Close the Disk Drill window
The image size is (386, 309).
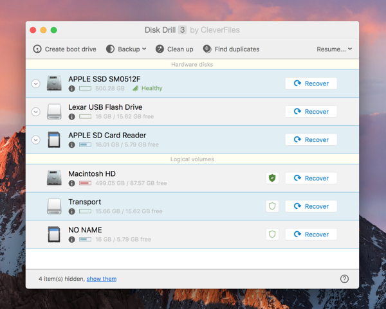pos(33,30)
